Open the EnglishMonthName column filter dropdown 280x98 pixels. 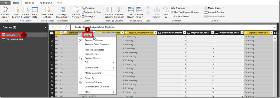(271, 33)
